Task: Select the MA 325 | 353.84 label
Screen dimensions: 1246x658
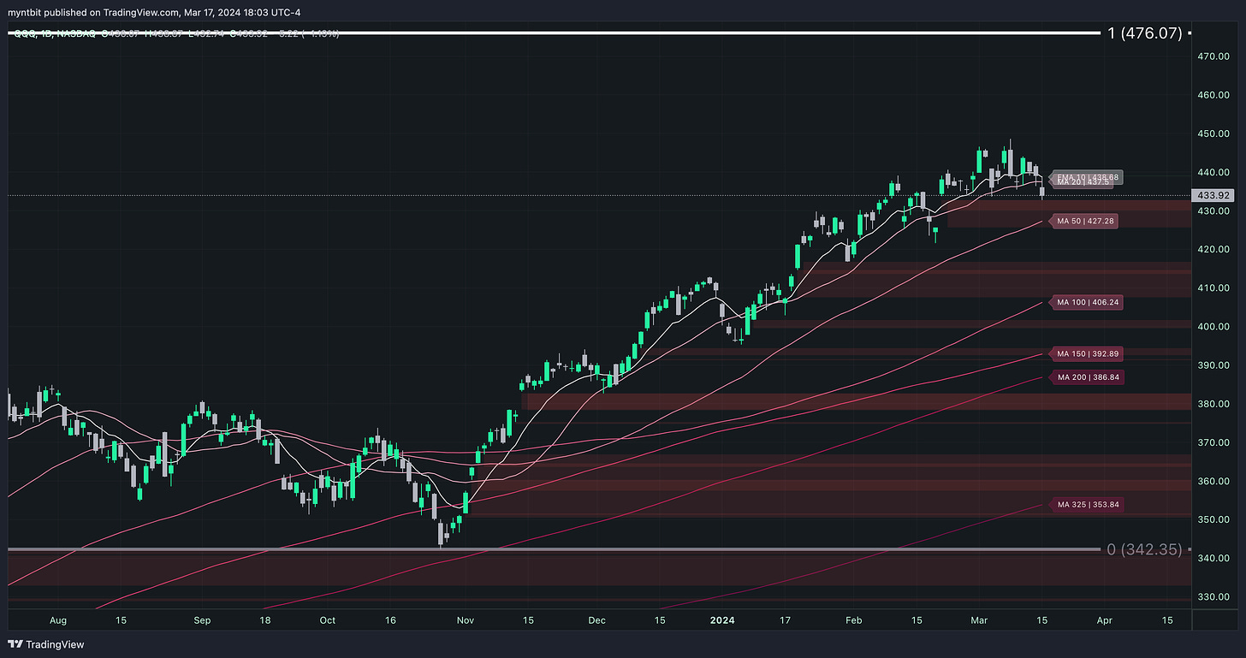Action: point(1087,504)
